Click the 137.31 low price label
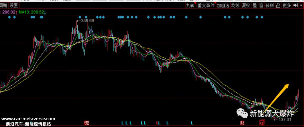304x127 pixels. (x=285, y=120)
